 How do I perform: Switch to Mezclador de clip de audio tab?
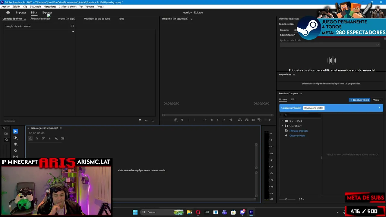[x=97, y=19]
